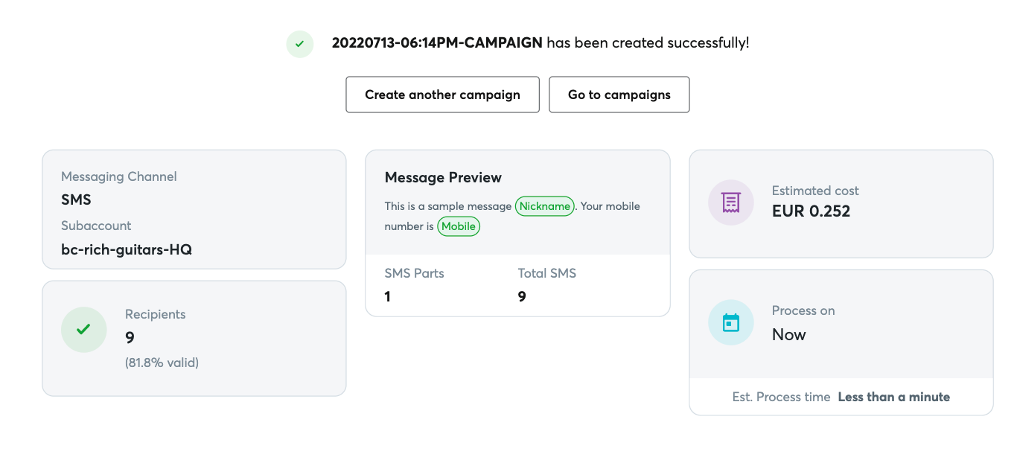Image resolution: width=1014 pixels, height=463 pixels.
Task: Click the Total SMS label
Action: 547,273
